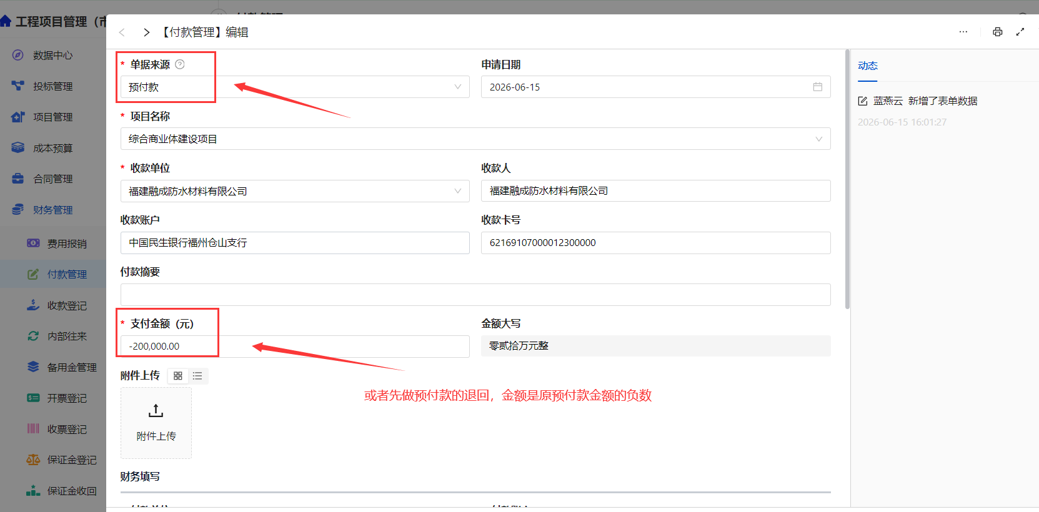The height and width of the screenshot is (512, 1039).
Task: Click the 附件上传 upload box label
Action: click(x=156, y=436)
